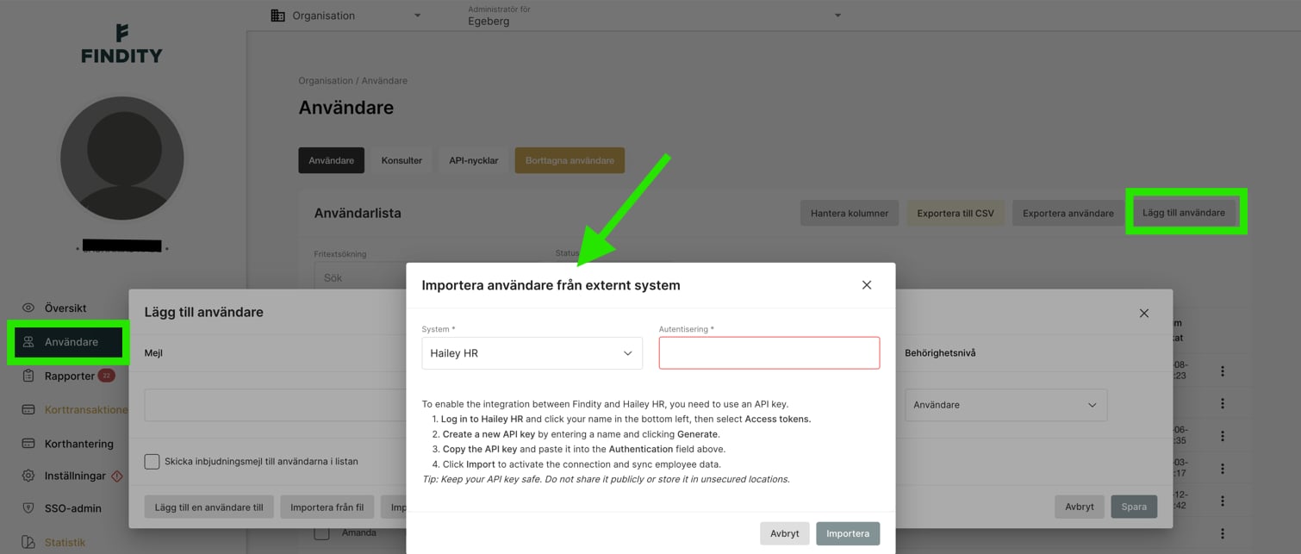The height and width of the screenshot is (554, 1301).
Task: Close the Lägg till användare dialog
Action: (1144, 313)
